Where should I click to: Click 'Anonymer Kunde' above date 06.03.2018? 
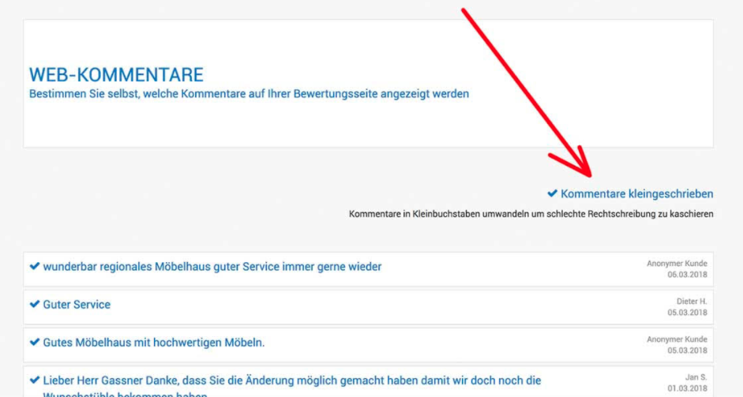677,264
